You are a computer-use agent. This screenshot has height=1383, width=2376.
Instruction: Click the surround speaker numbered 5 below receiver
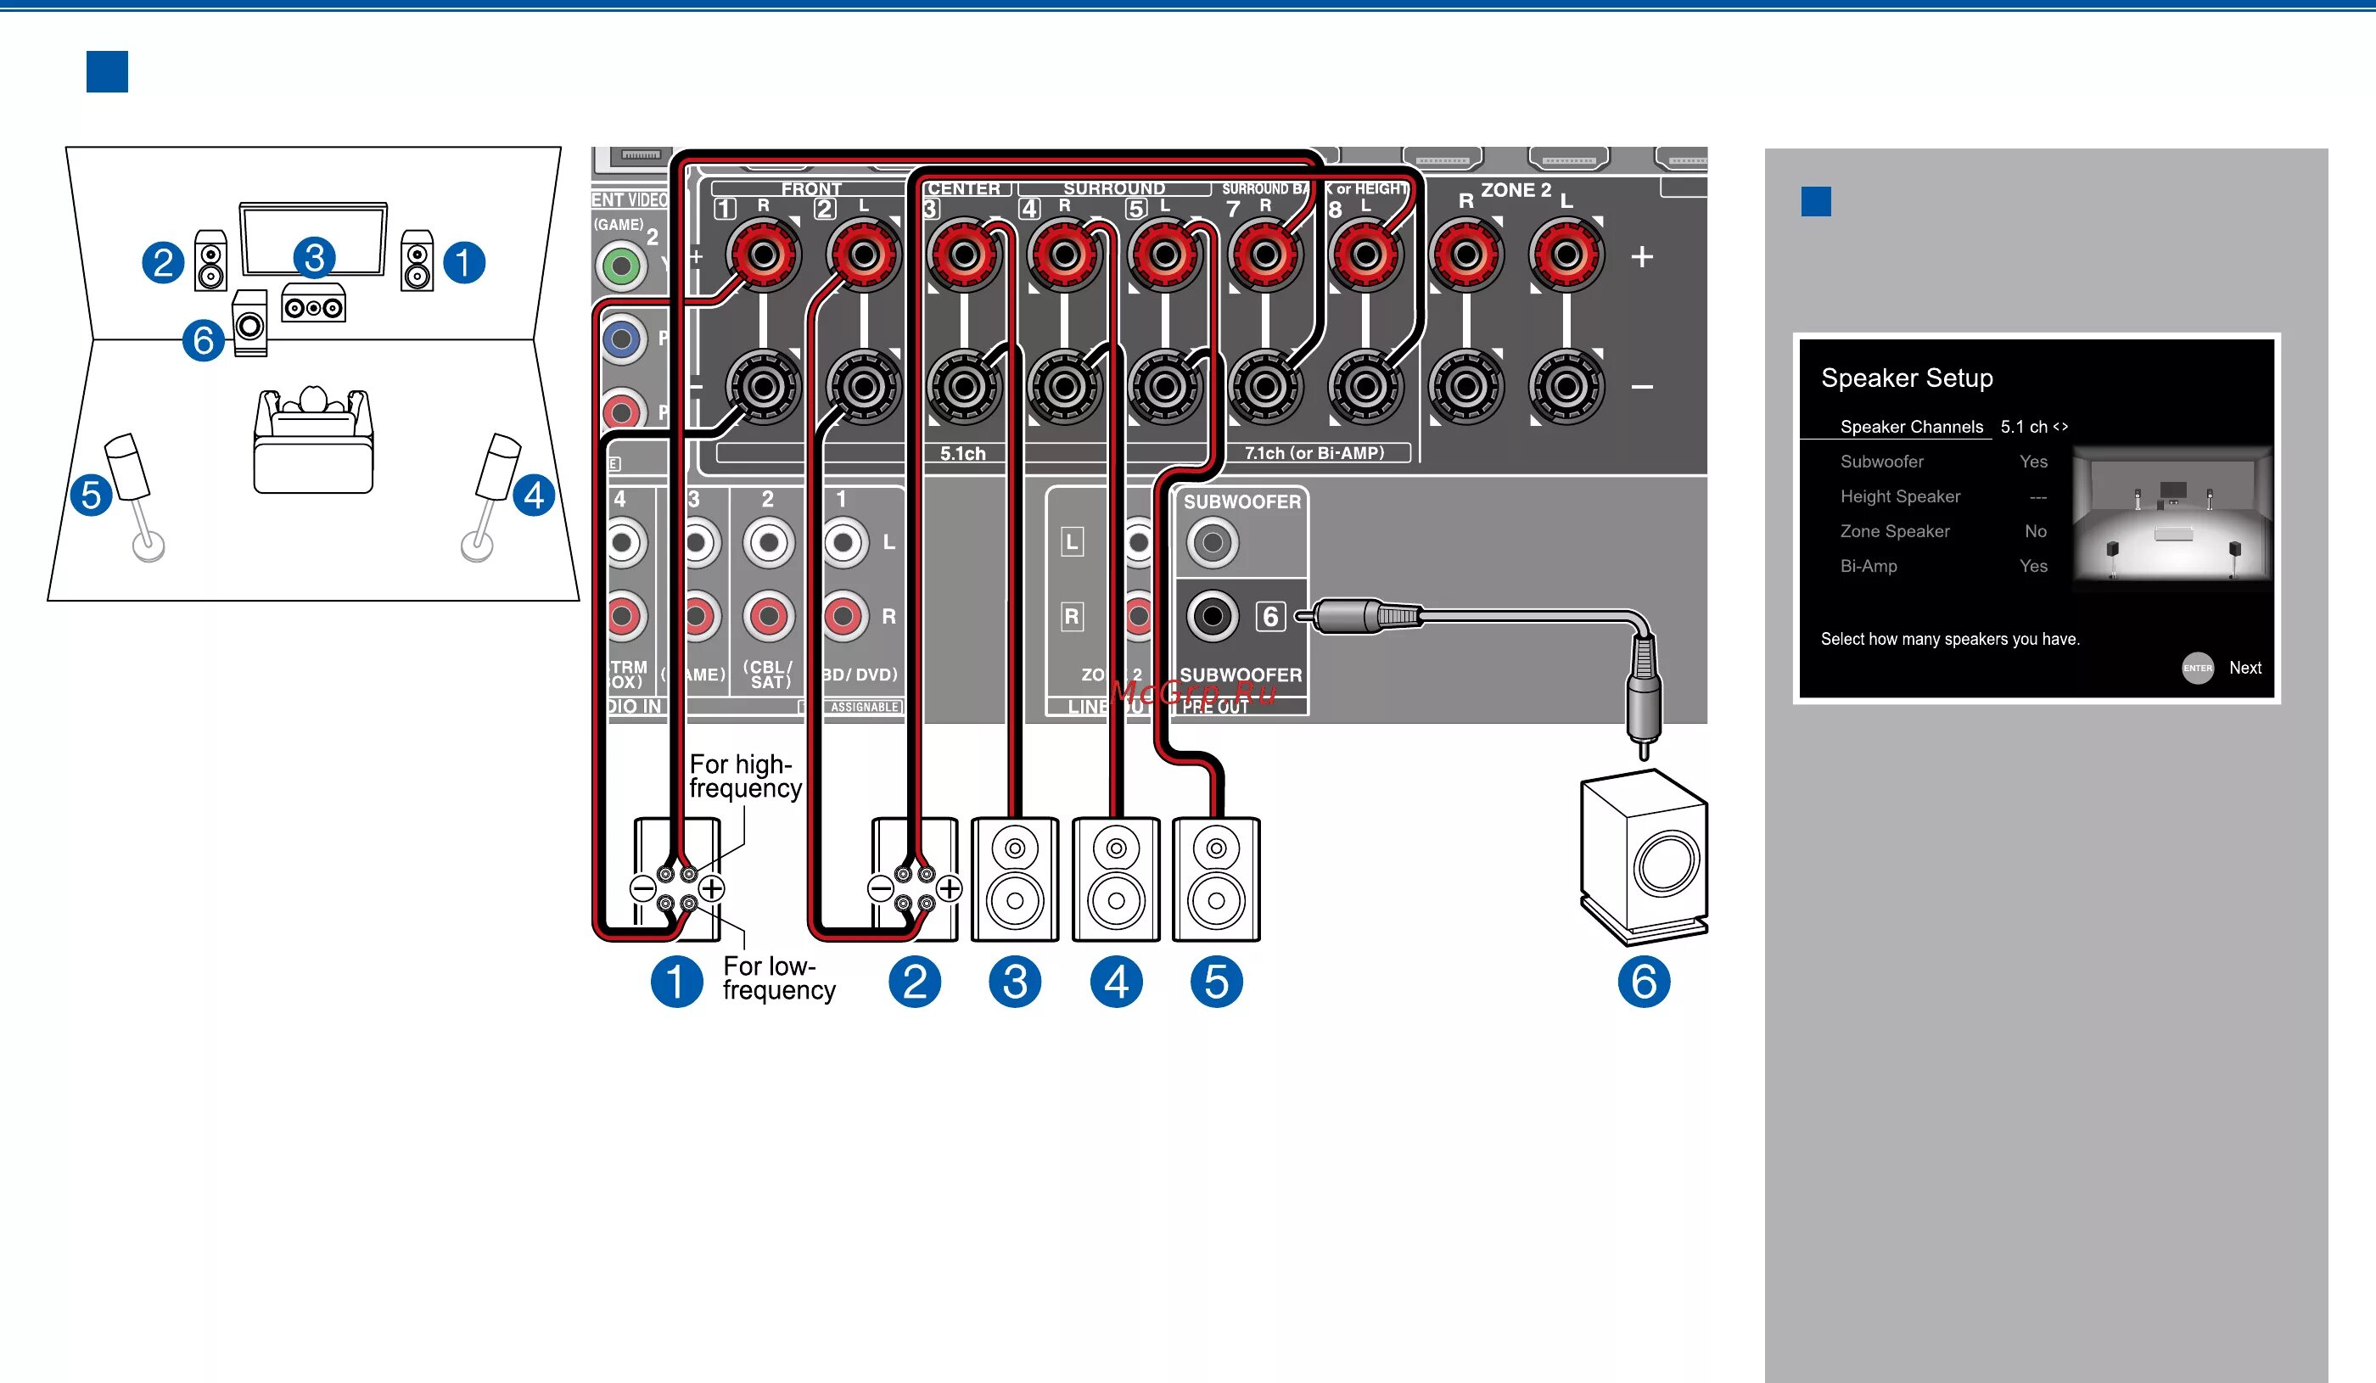click(1216, 879)
